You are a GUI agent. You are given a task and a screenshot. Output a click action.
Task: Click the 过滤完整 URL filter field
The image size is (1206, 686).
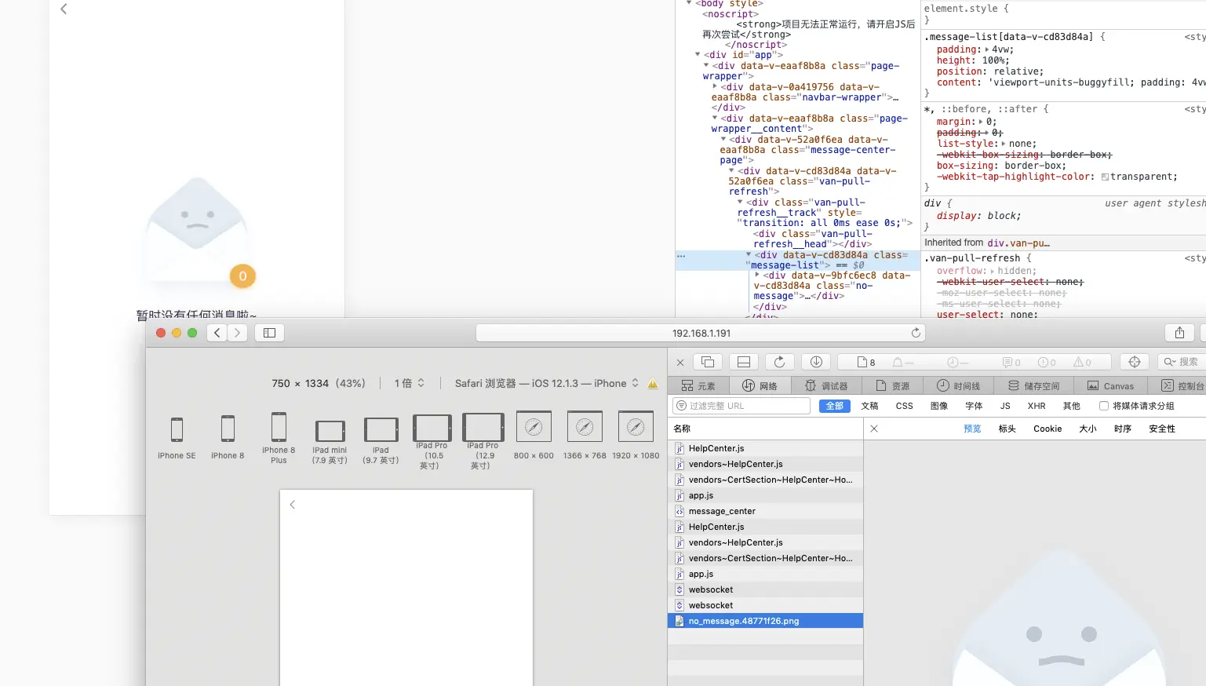pyautogui.click(x=741, y=406)
